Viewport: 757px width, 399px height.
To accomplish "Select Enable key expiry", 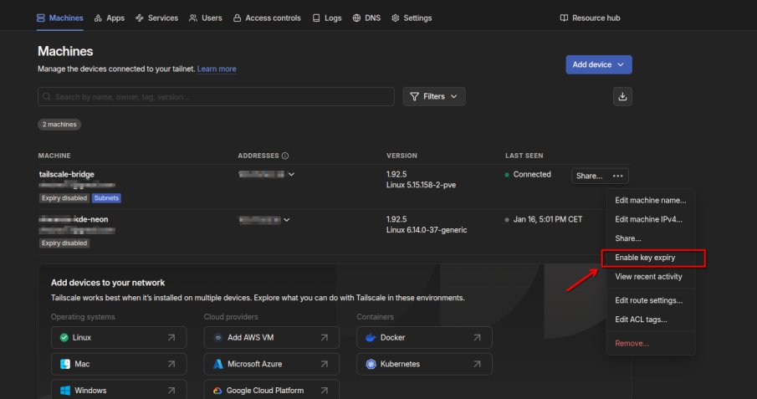I will coord(650,258).
